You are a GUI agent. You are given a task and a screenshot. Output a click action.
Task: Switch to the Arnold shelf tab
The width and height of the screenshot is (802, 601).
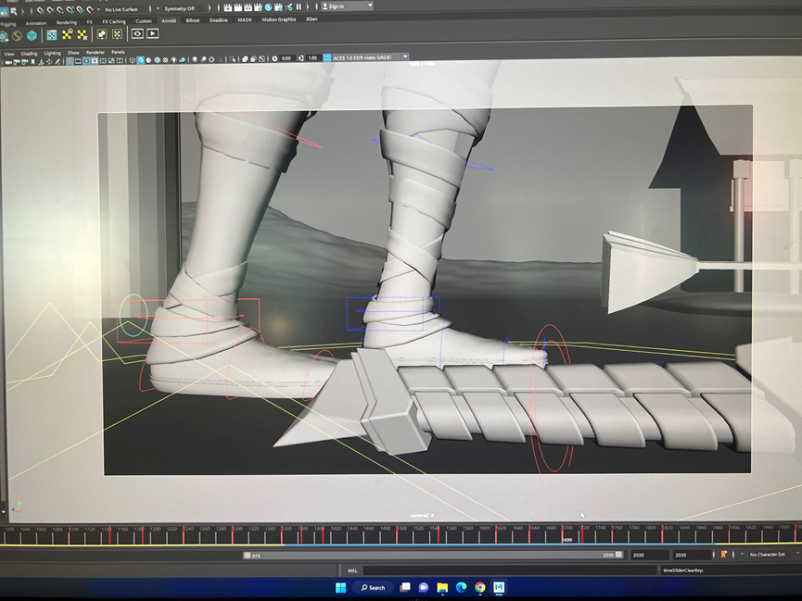coord(169,21)
